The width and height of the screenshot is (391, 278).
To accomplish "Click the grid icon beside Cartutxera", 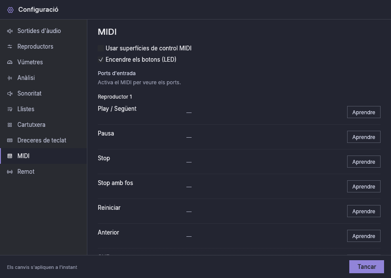I will click(10, 125).
